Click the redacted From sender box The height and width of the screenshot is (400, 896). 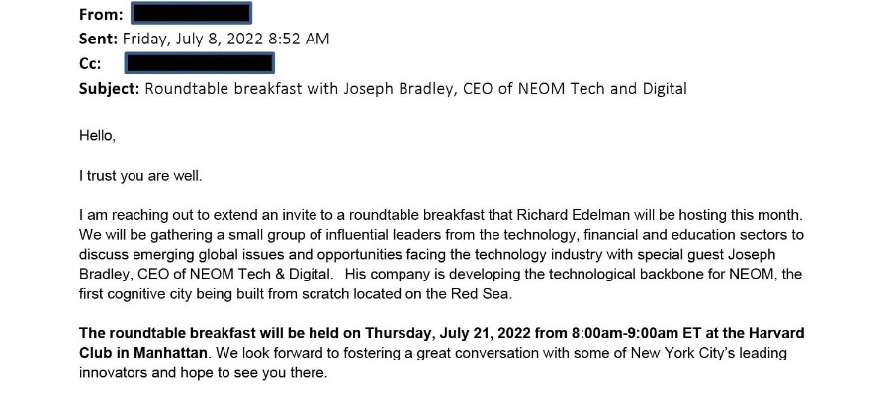(x=191, y=13)
